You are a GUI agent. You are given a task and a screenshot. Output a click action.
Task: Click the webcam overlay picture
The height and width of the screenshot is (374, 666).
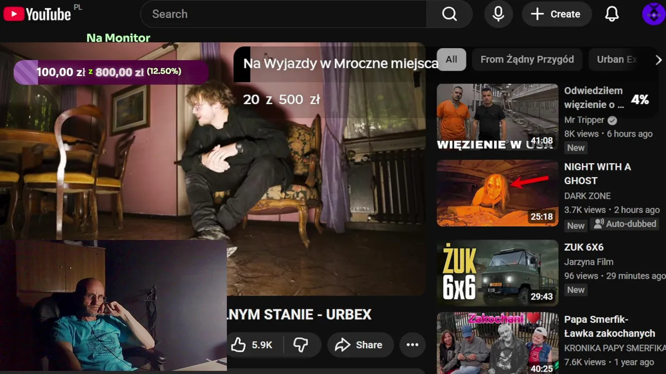point(113,305)
